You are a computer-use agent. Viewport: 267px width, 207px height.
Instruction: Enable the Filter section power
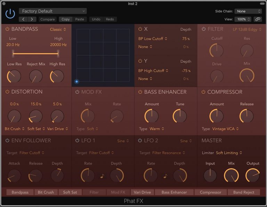coord(203,29)
